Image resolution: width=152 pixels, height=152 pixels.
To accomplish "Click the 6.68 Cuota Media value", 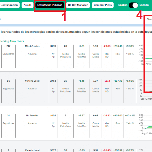I will [x=96, y=116].
